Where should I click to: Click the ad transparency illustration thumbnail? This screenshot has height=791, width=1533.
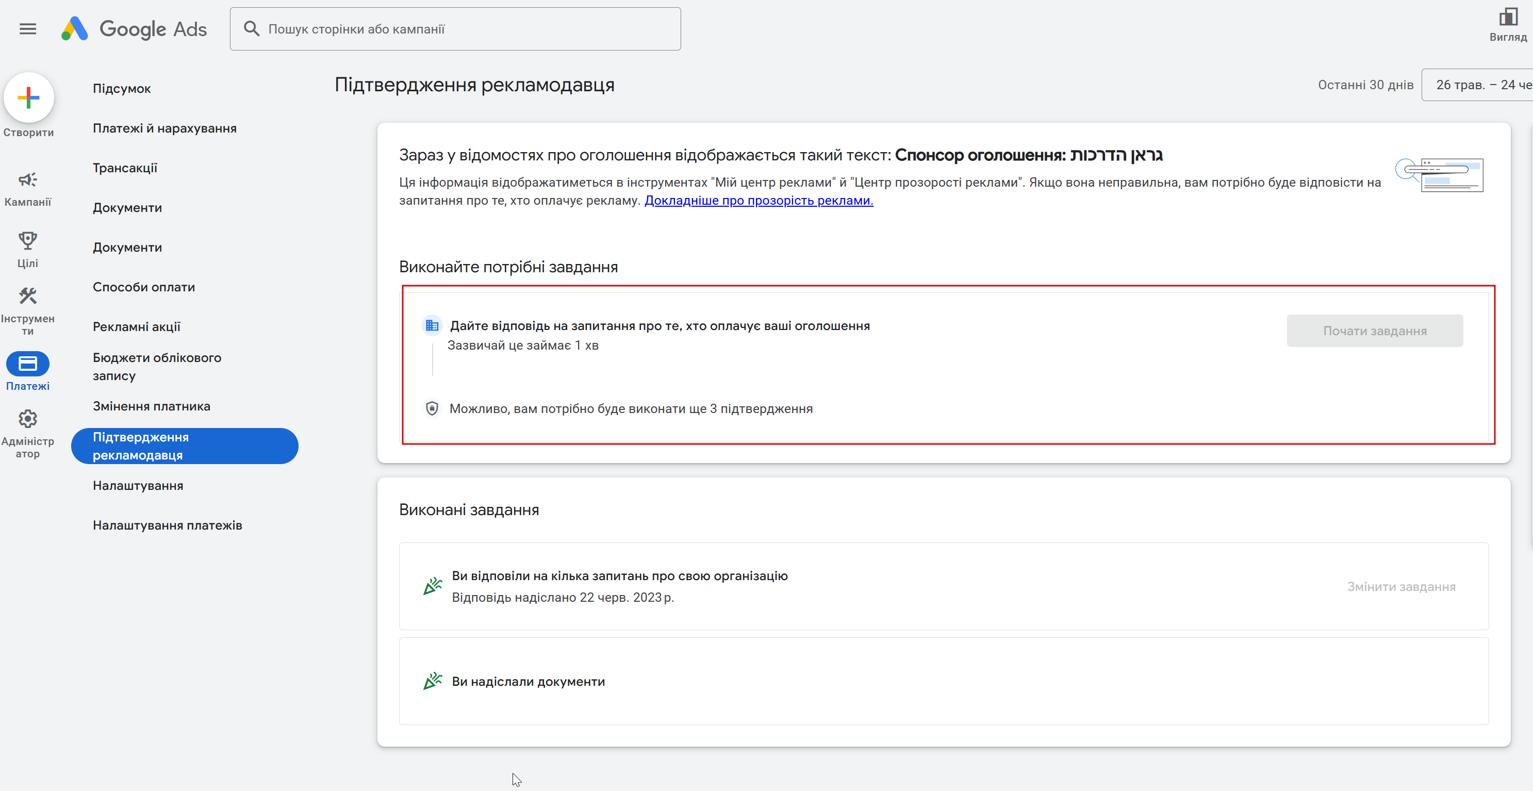[1440, 174]
